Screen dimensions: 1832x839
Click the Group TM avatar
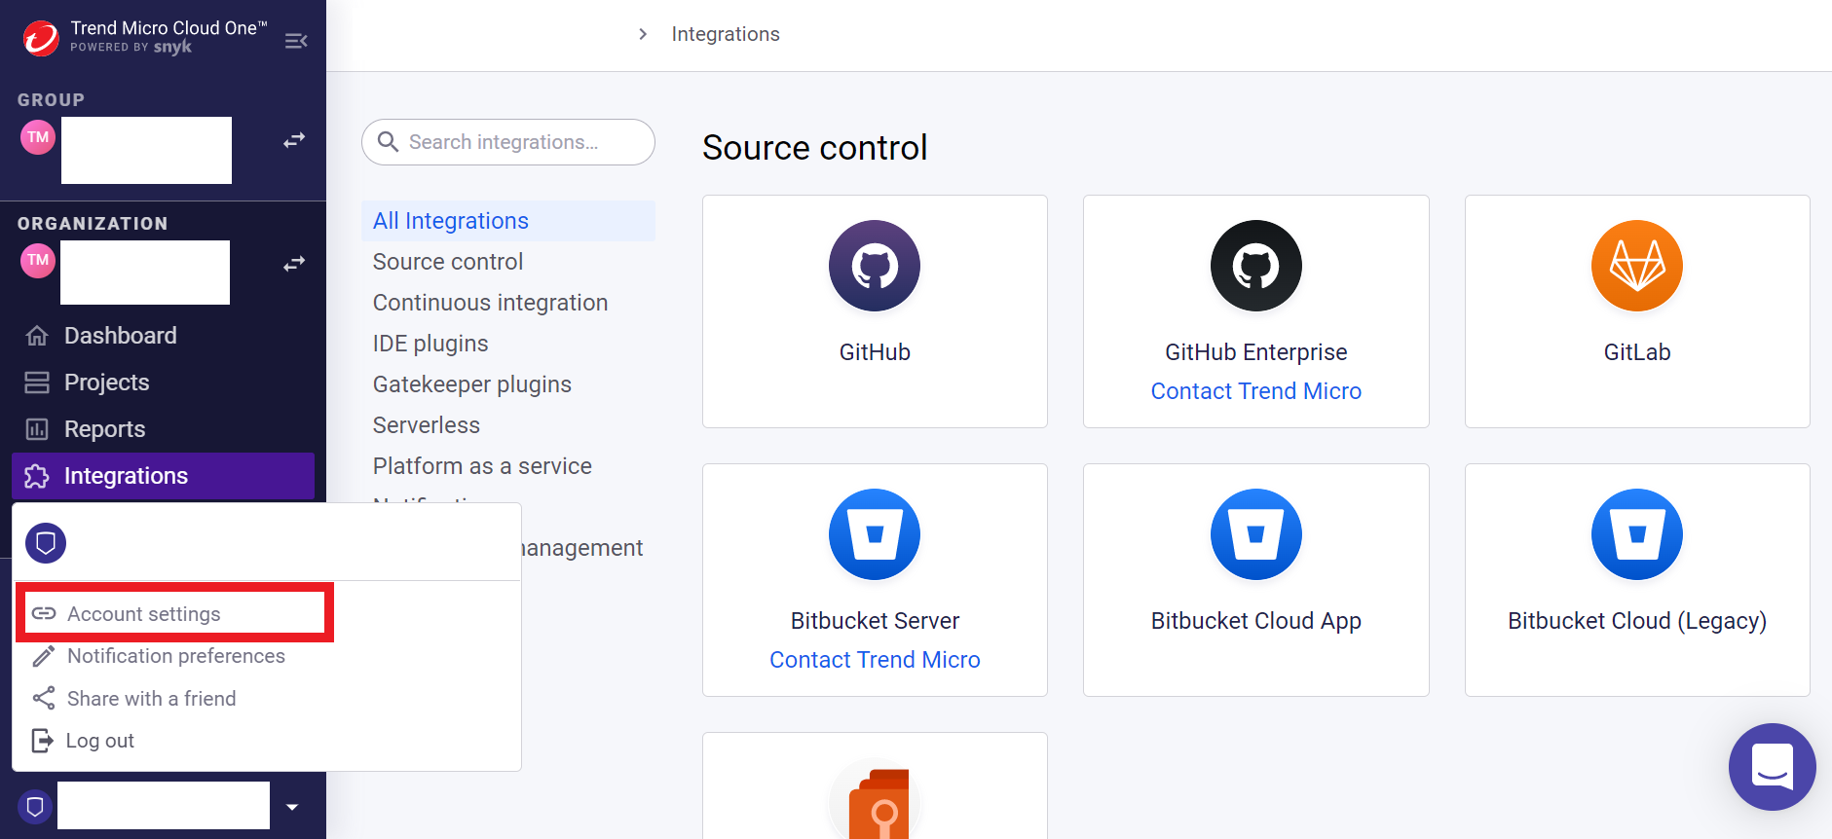(x=38, y=137)
